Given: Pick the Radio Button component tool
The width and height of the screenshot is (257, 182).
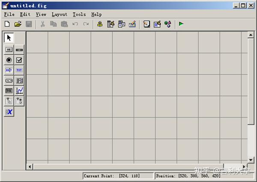Looking at the screenshot, I should point(9,60).
